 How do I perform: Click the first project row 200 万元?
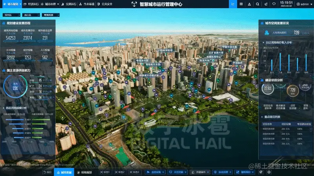pos(286,129)
